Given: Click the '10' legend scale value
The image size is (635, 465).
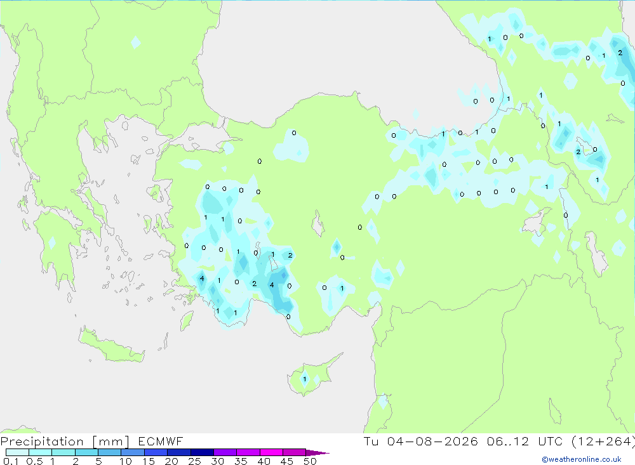Looking at the screenshot, I should click(126, 461).
